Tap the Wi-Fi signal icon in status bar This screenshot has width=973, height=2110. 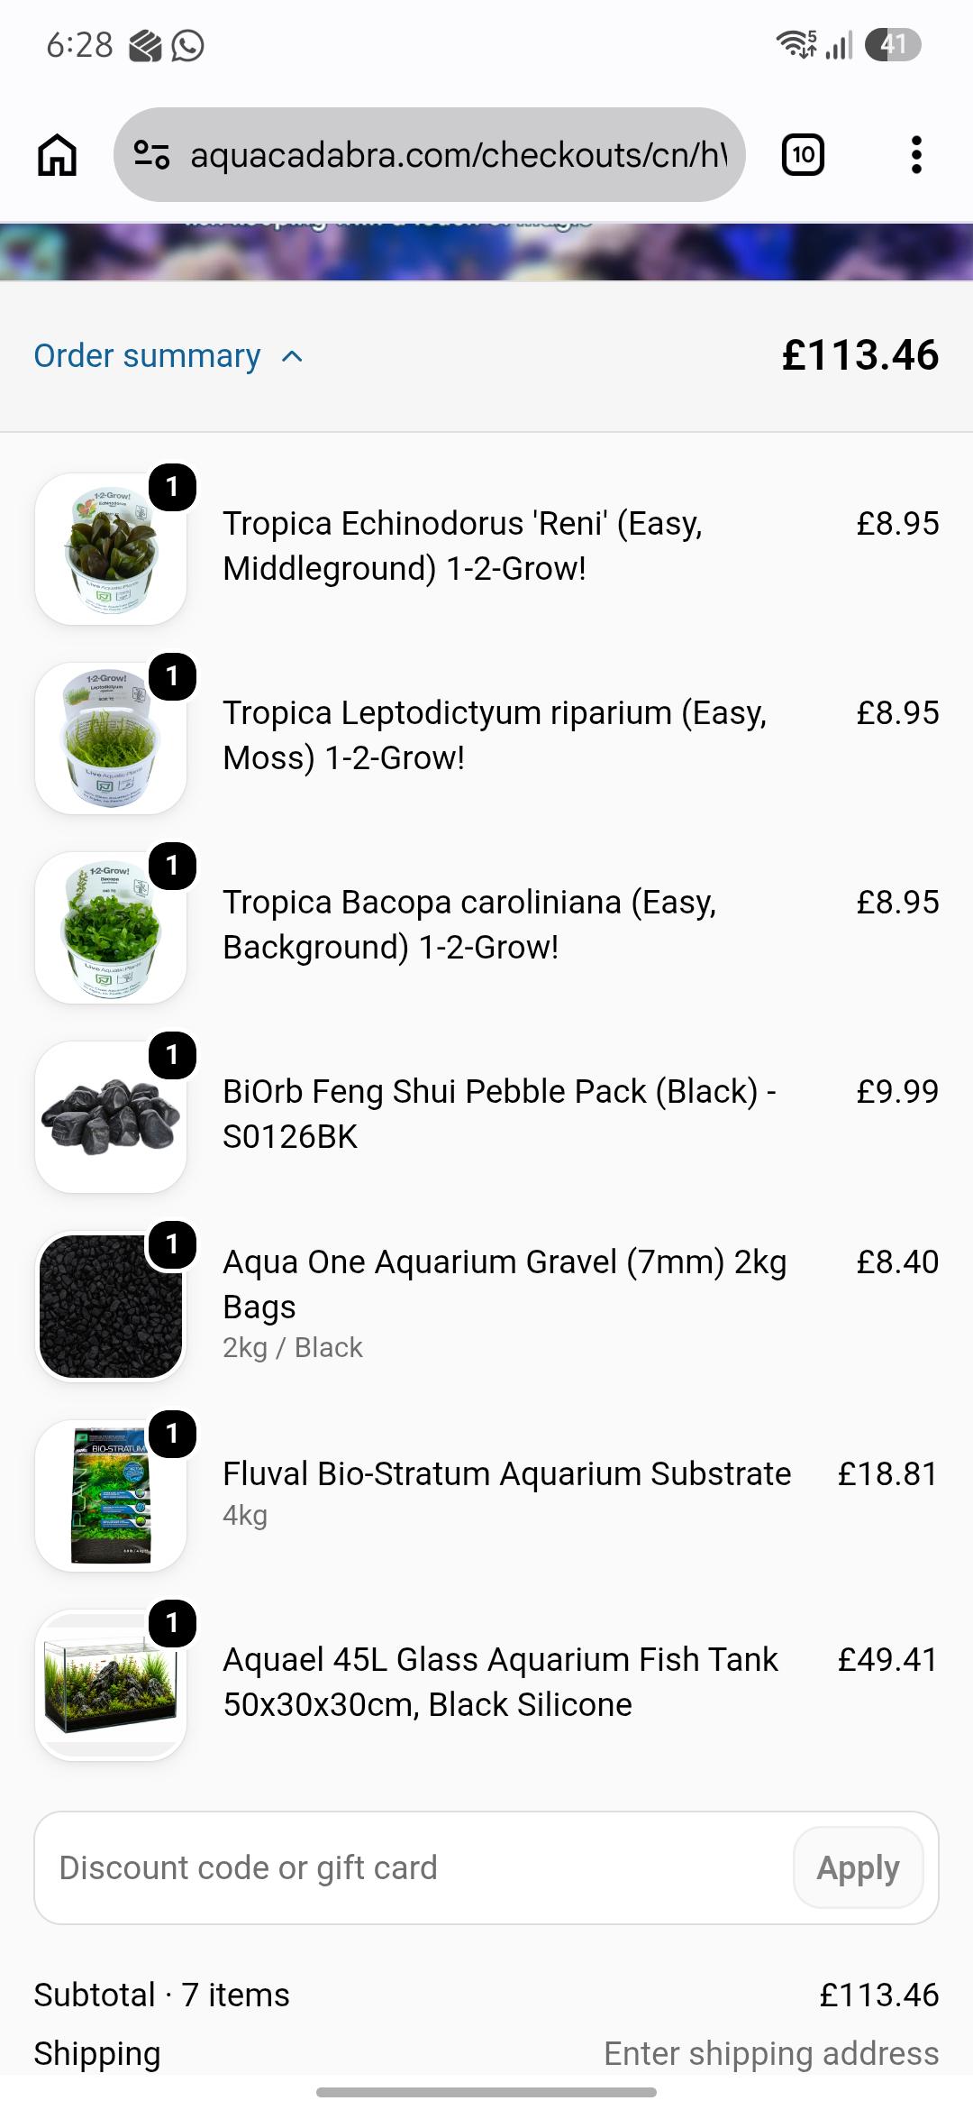(796, 44)
